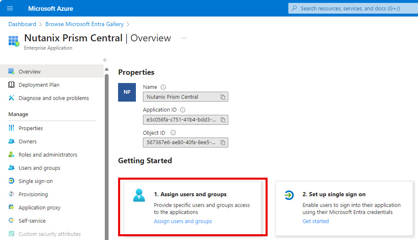Go to Browse Microsoft Entra Gallery breadcrumb
Image resolution: width=418 pixels, height=240 pixels.
(x=85, y=24)
